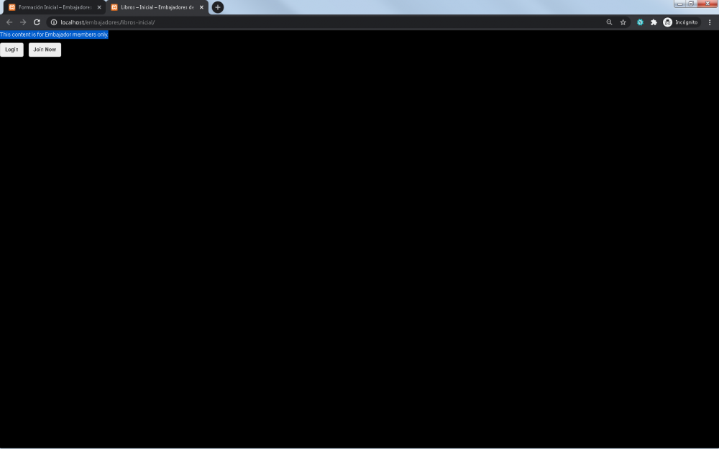The image size is (719, 449).
Task: Click the text 'This content is for Embajador members only.'
Action: [x=54, y=34]
